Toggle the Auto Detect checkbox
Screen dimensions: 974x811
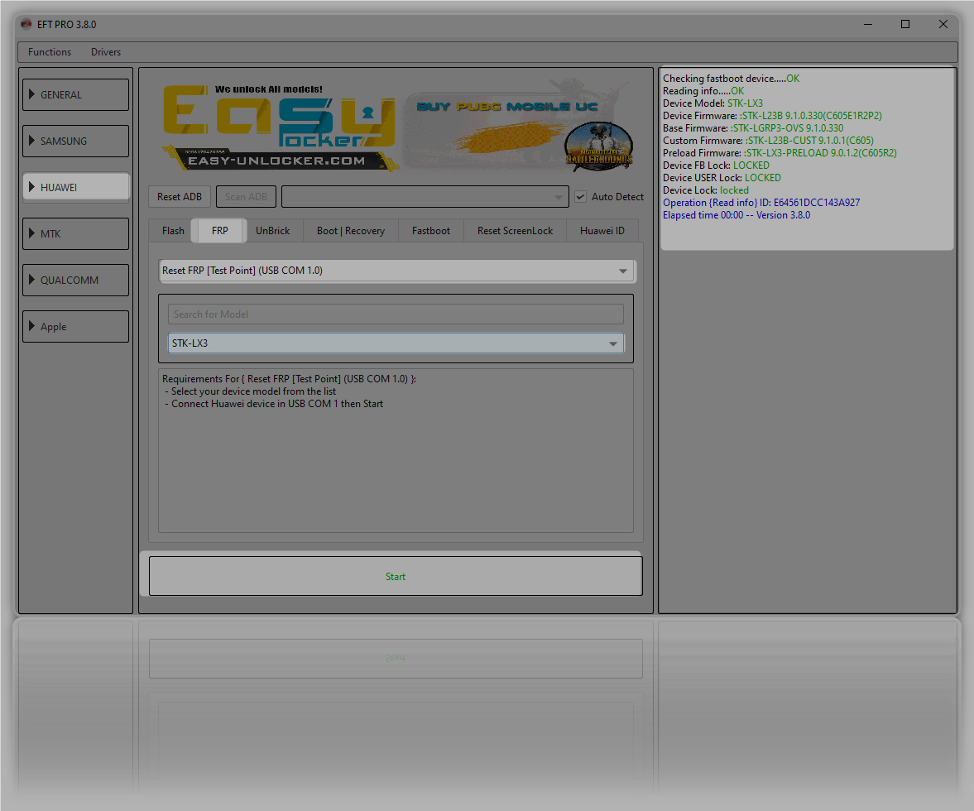[x=581, y=197]
